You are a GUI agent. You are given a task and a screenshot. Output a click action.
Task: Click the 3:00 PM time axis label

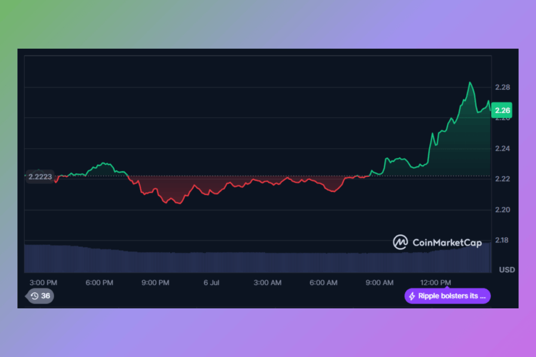pos(44,282)
